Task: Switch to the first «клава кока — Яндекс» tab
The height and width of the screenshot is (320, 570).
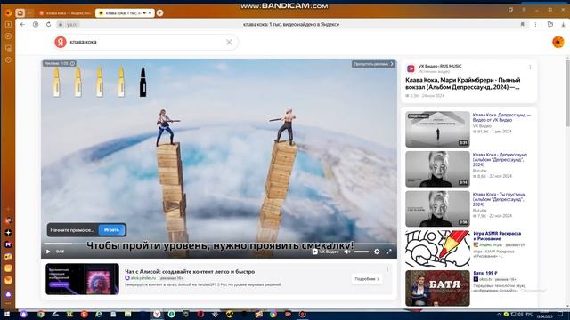Action: click(x=65, y=13)
